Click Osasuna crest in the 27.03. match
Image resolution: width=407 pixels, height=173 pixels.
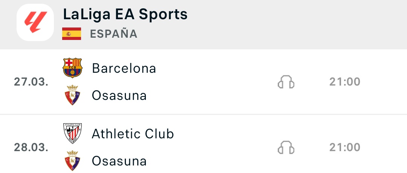click(72, 95)
